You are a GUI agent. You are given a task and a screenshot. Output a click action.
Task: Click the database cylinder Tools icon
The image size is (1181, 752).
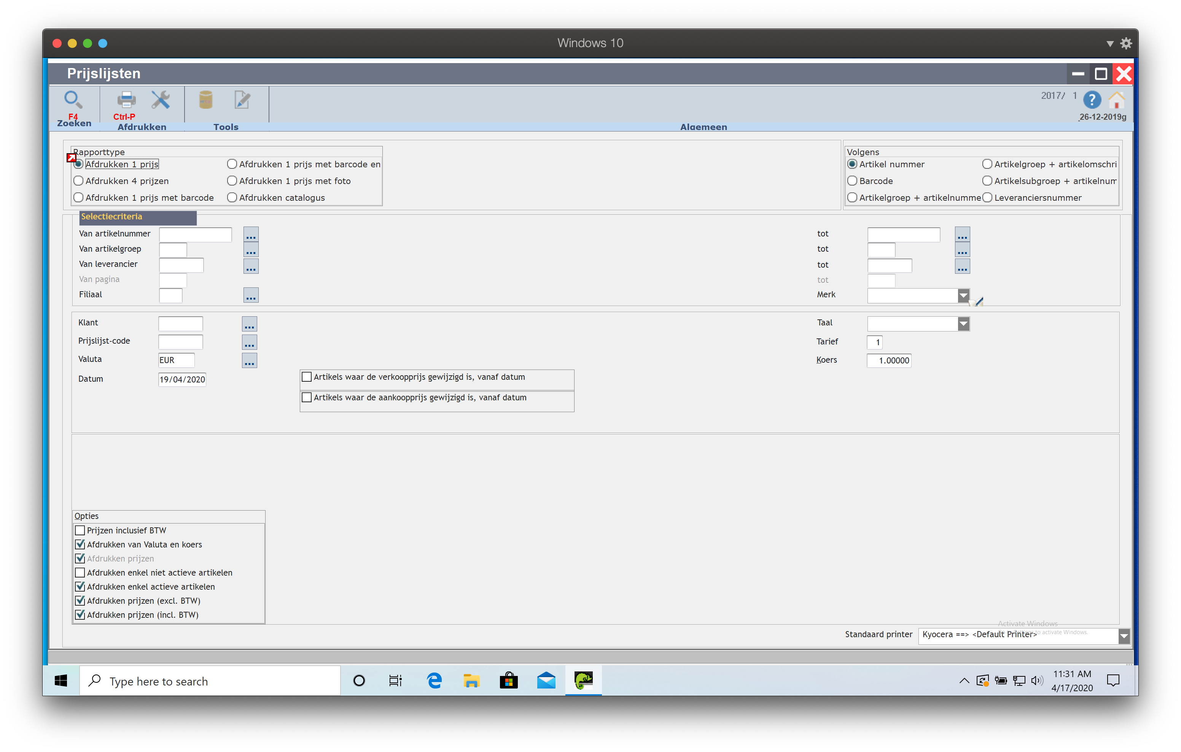click(x=205, y=100)
